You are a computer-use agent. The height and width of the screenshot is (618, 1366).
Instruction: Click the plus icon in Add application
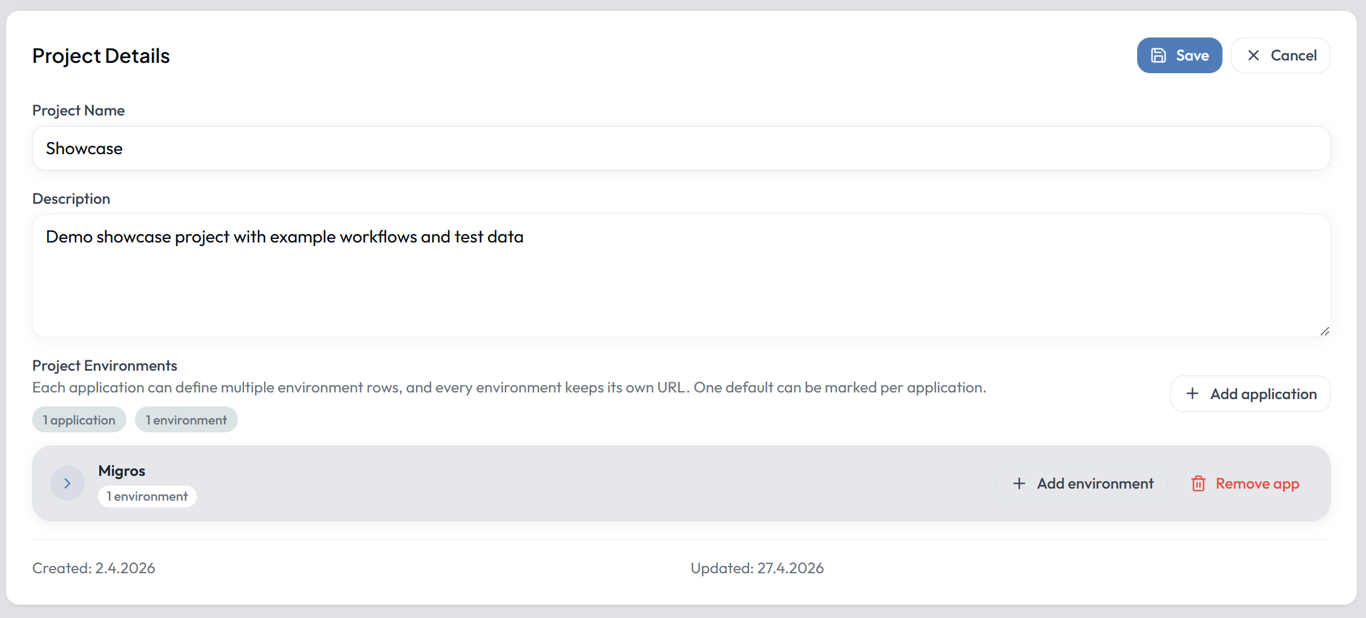coord(1192,394)
